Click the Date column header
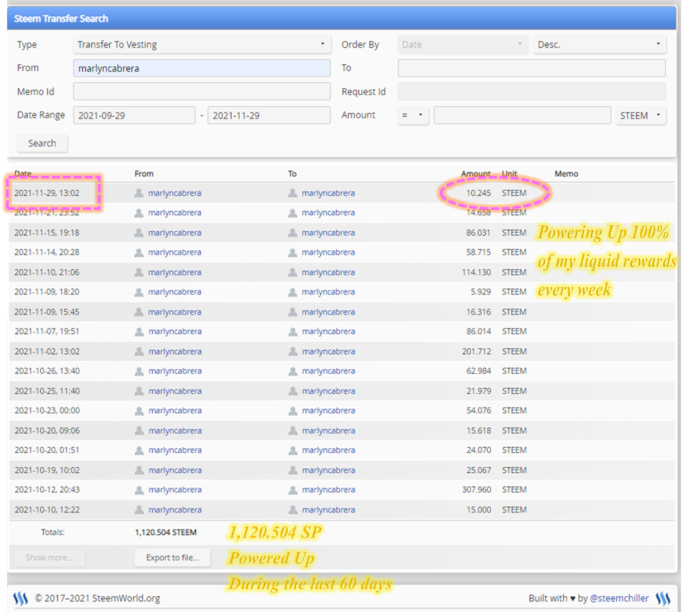This screenshot has height=612, width=687. click(23, 174)
